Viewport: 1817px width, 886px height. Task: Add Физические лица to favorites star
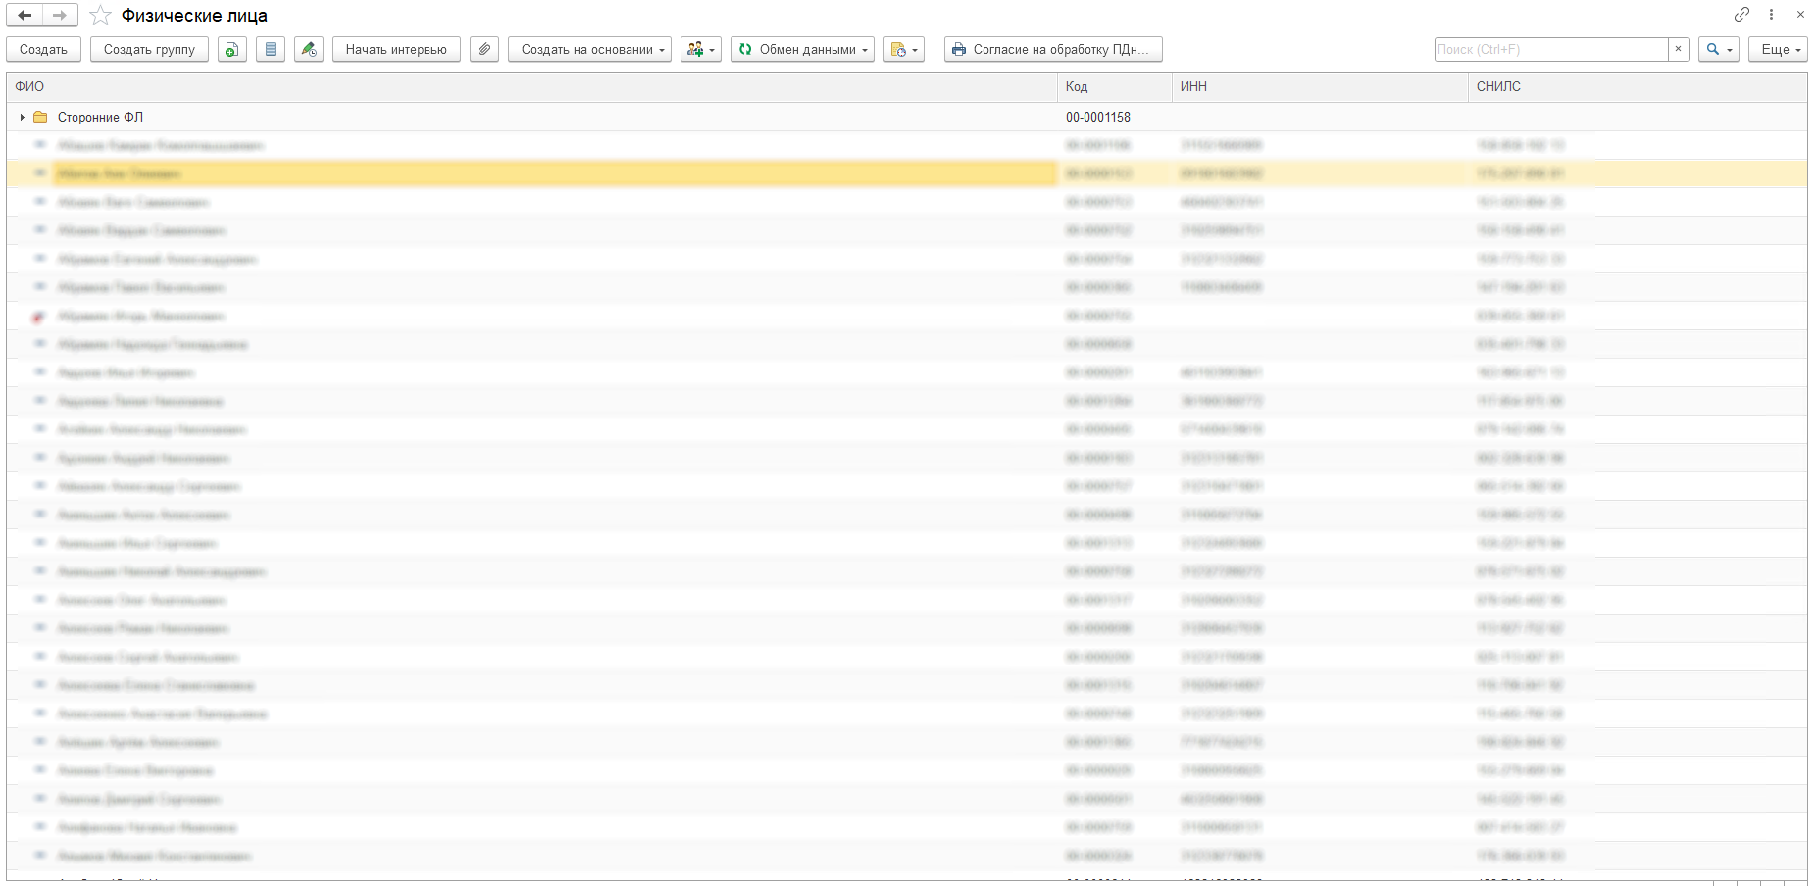click(100, 16)
